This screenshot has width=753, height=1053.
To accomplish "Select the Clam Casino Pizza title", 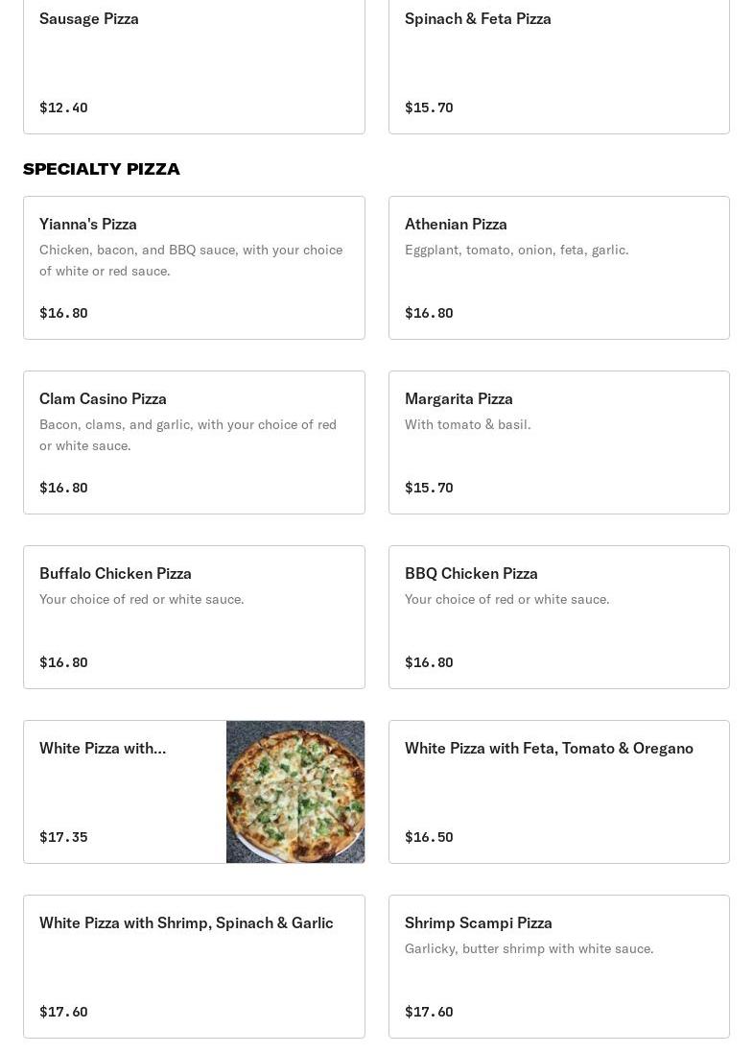I will pyautogui.click(x=103, y=399).
